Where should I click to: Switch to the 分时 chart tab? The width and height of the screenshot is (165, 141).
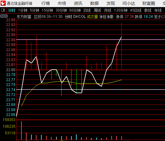[x=12, y=11]
